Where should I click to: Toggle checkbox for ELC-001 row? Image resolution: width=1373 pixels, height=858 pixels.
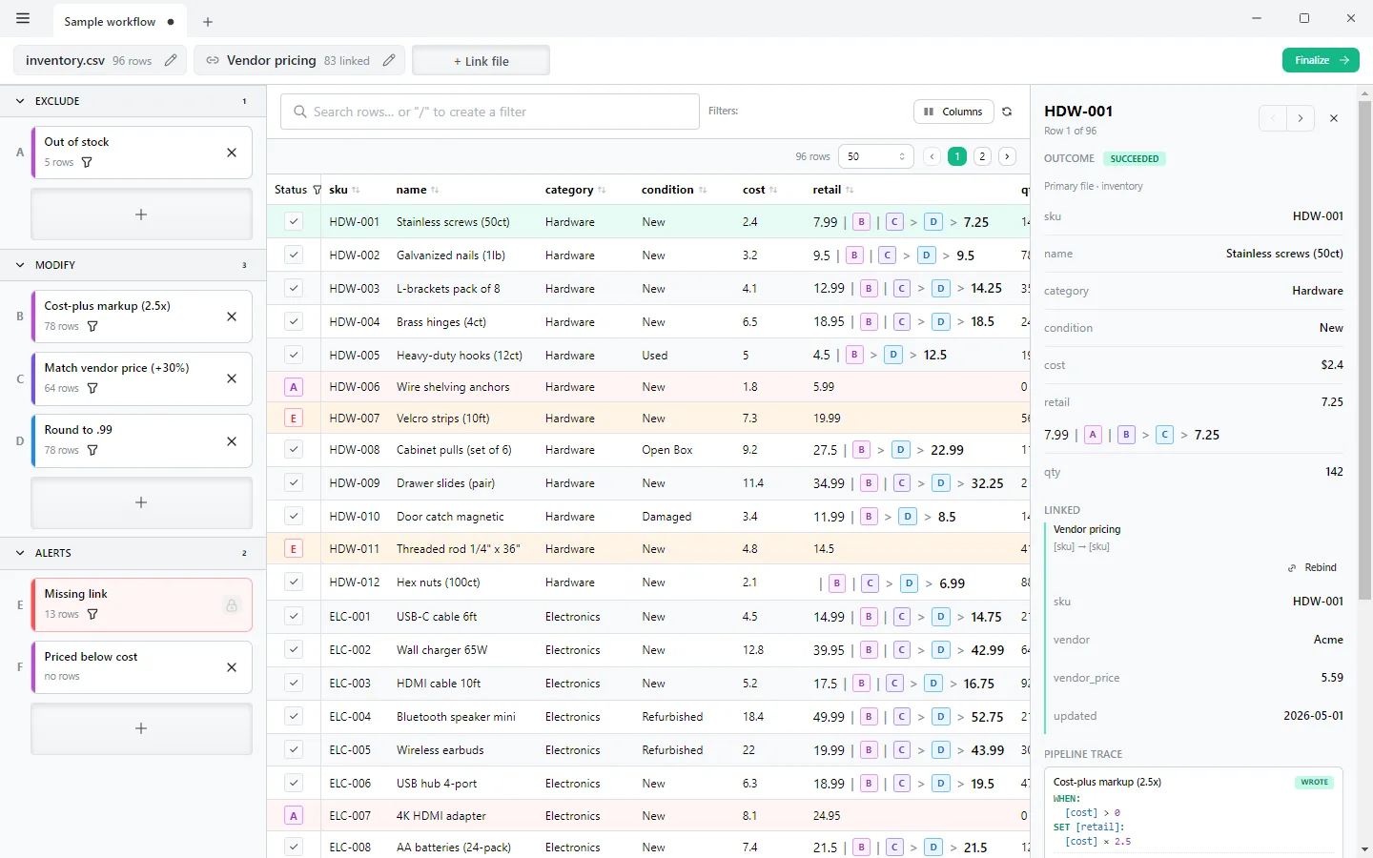(294, 617)
